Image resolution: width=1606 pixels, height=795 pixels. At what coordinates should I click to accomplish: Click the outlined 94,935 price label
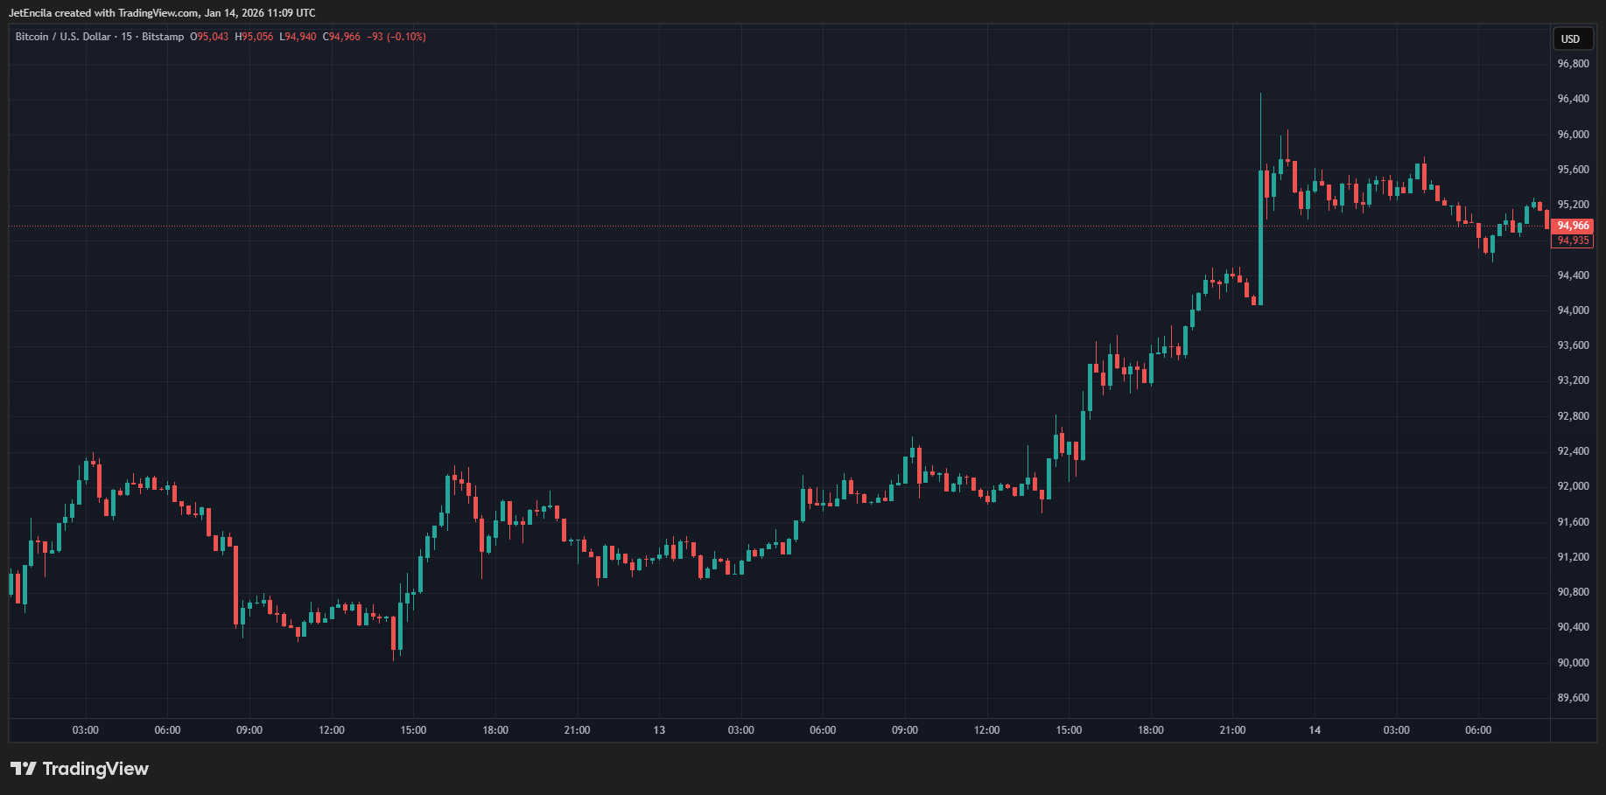point(1572,241)
